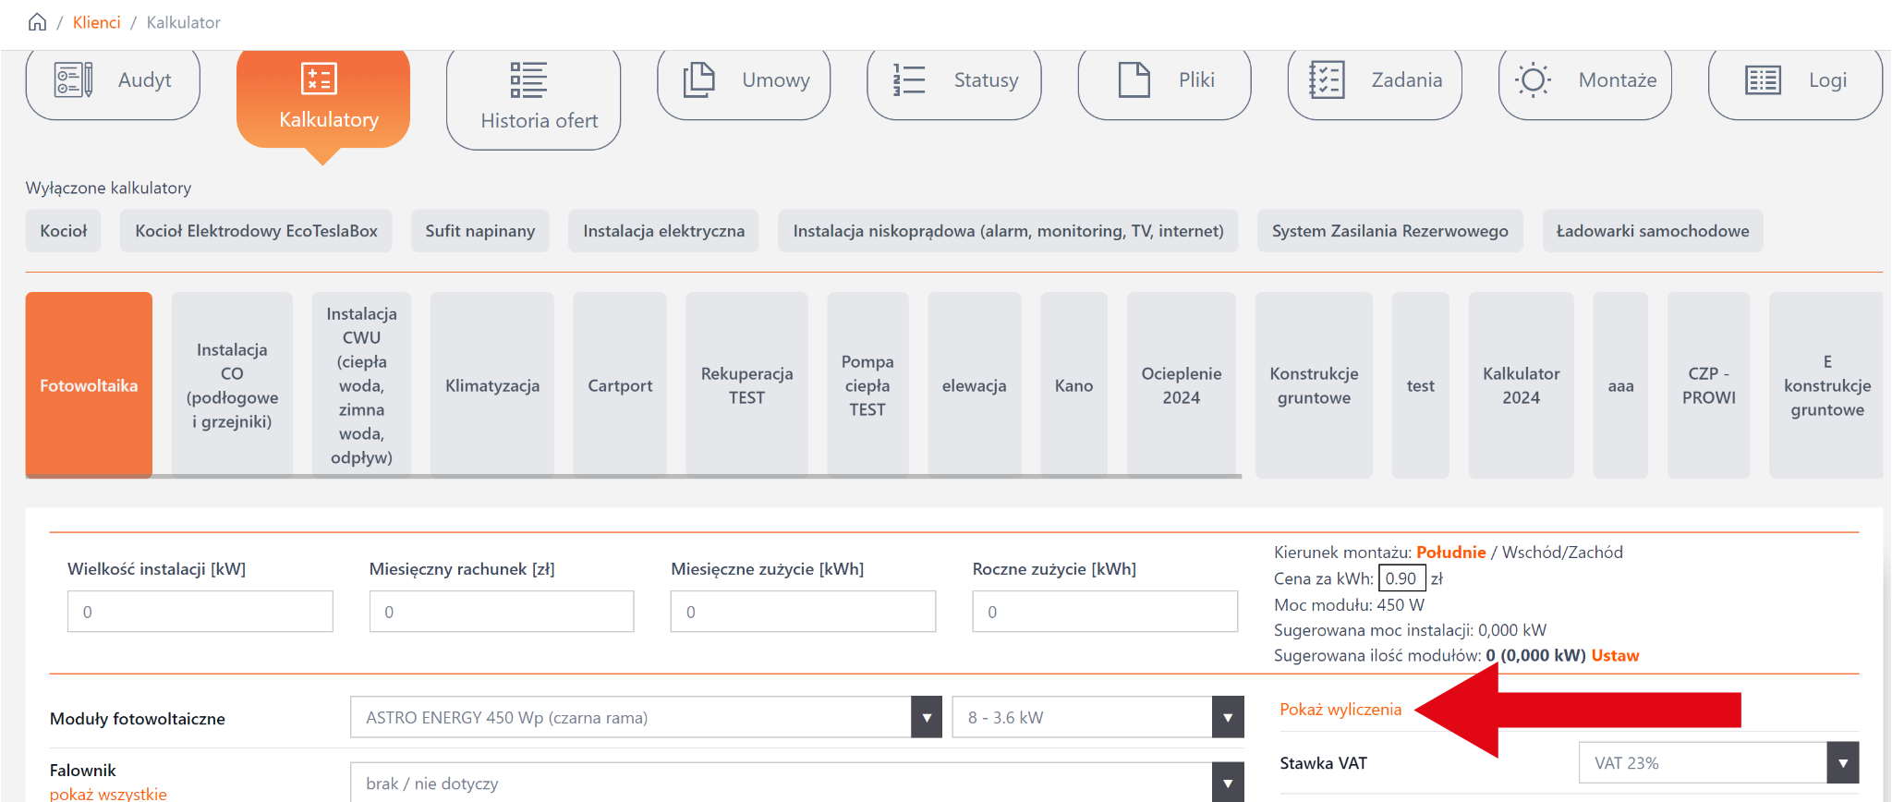Open Historia ofert list icon
1892x802 pixels.
(x=528, y=80)
